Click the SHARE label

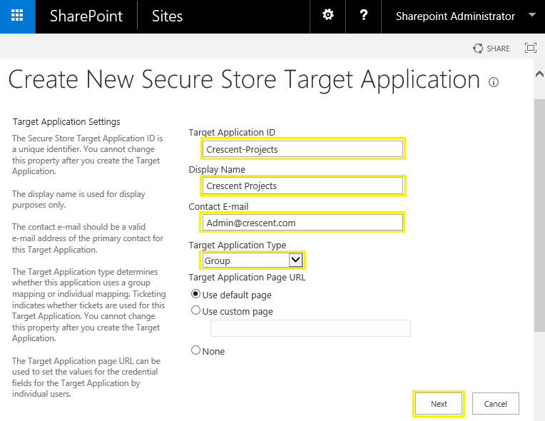coord(498,49)
